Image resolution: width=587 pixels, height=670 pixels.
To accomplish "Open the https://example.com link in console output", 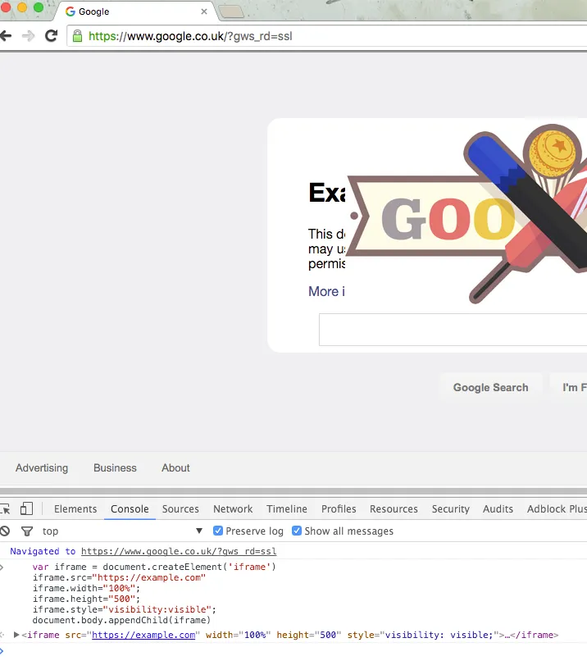I will [143, 635].
